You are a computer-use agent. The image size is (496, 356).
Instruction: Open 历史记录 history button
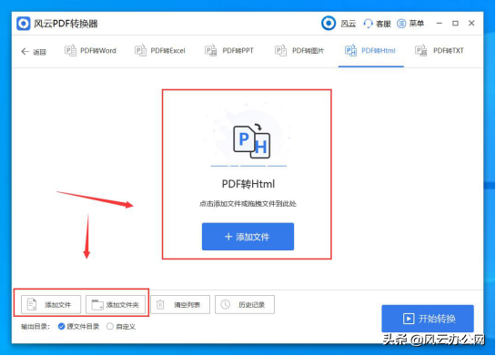coord(245,305)
